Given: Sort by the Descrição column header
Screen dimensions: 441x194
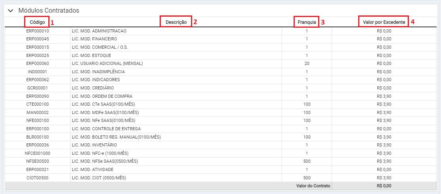Looking at the screenshot, I should (x=176, y=22).
